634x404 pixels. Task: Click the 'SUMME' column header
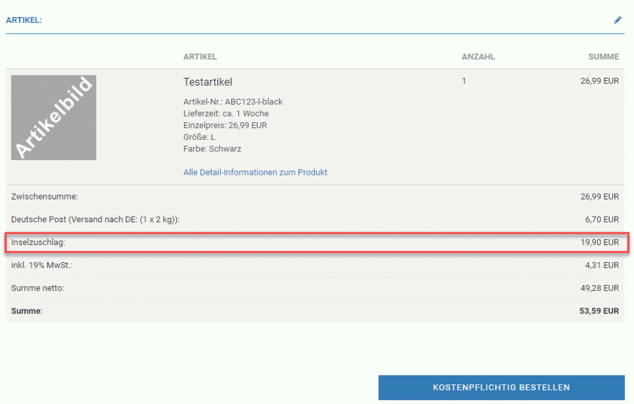click(x=603, y=57)
